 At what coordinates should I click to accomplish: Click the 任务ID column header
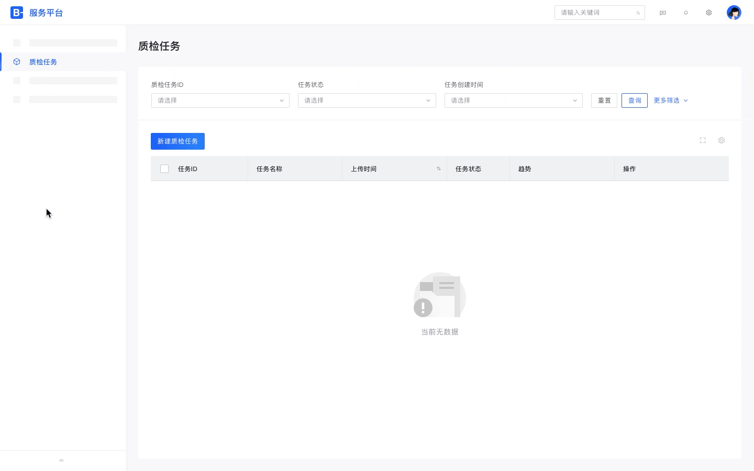click(x=187, y=169)
